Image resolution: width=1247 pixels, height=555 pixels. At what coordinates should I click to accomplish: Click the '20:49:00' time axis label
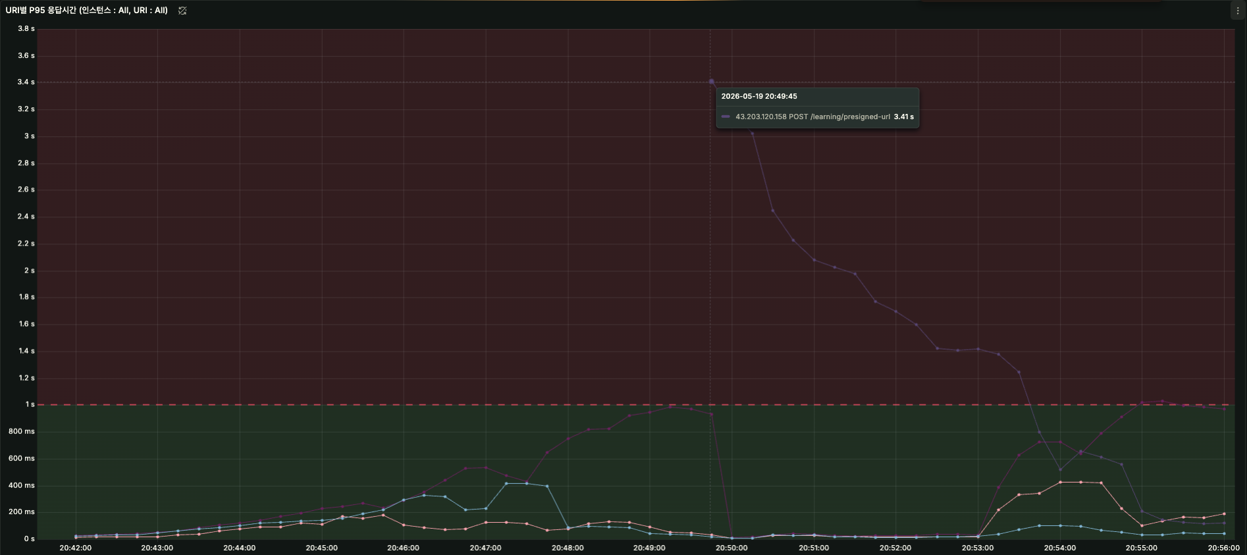[x=650, y=548]
